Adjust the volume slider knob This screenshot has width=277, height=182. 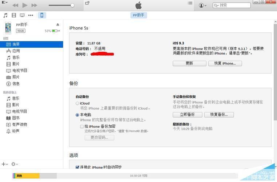[72, 5]
